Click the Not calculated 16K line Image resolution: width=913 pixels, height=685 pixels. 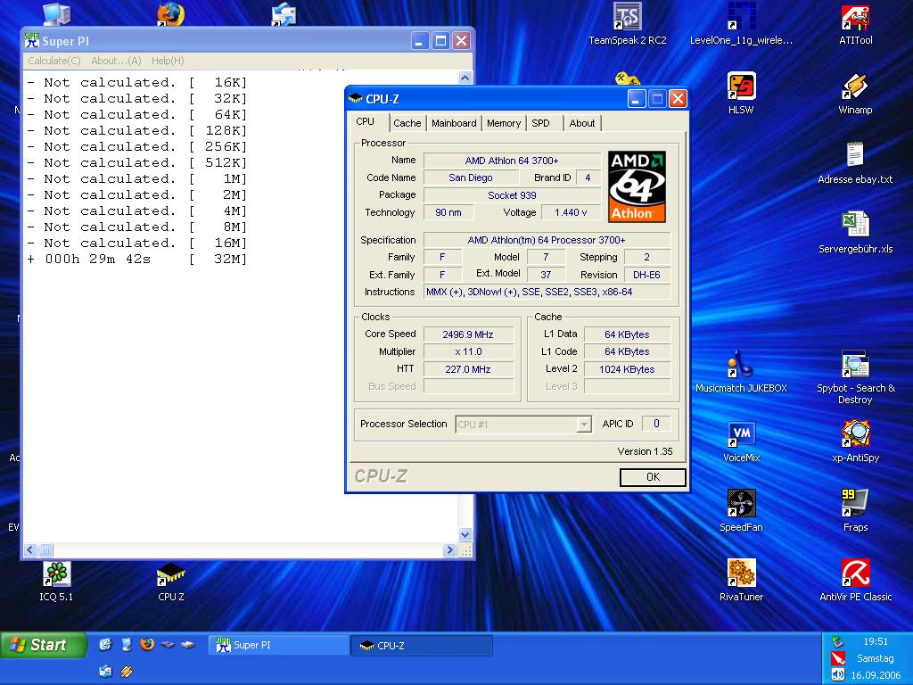(x=137, y=82)
